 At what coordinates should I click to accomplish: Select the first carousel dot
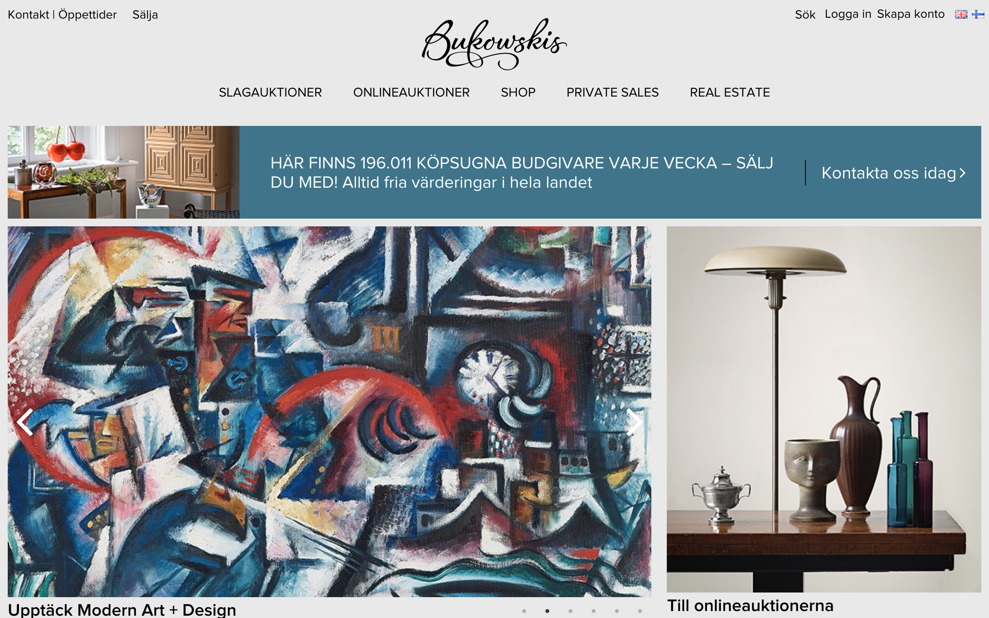pos(524,611)
